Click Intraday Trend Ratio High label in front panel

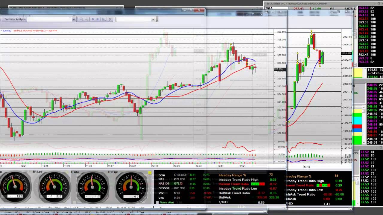tap(238, 179)
